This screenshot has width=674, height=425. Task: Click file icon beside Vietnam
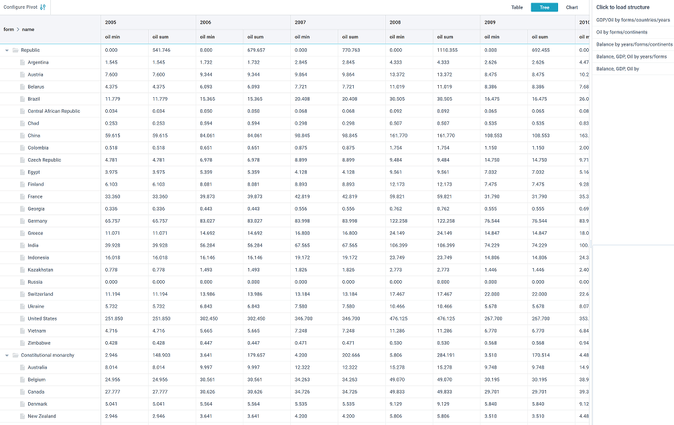(x=22, y=330)
